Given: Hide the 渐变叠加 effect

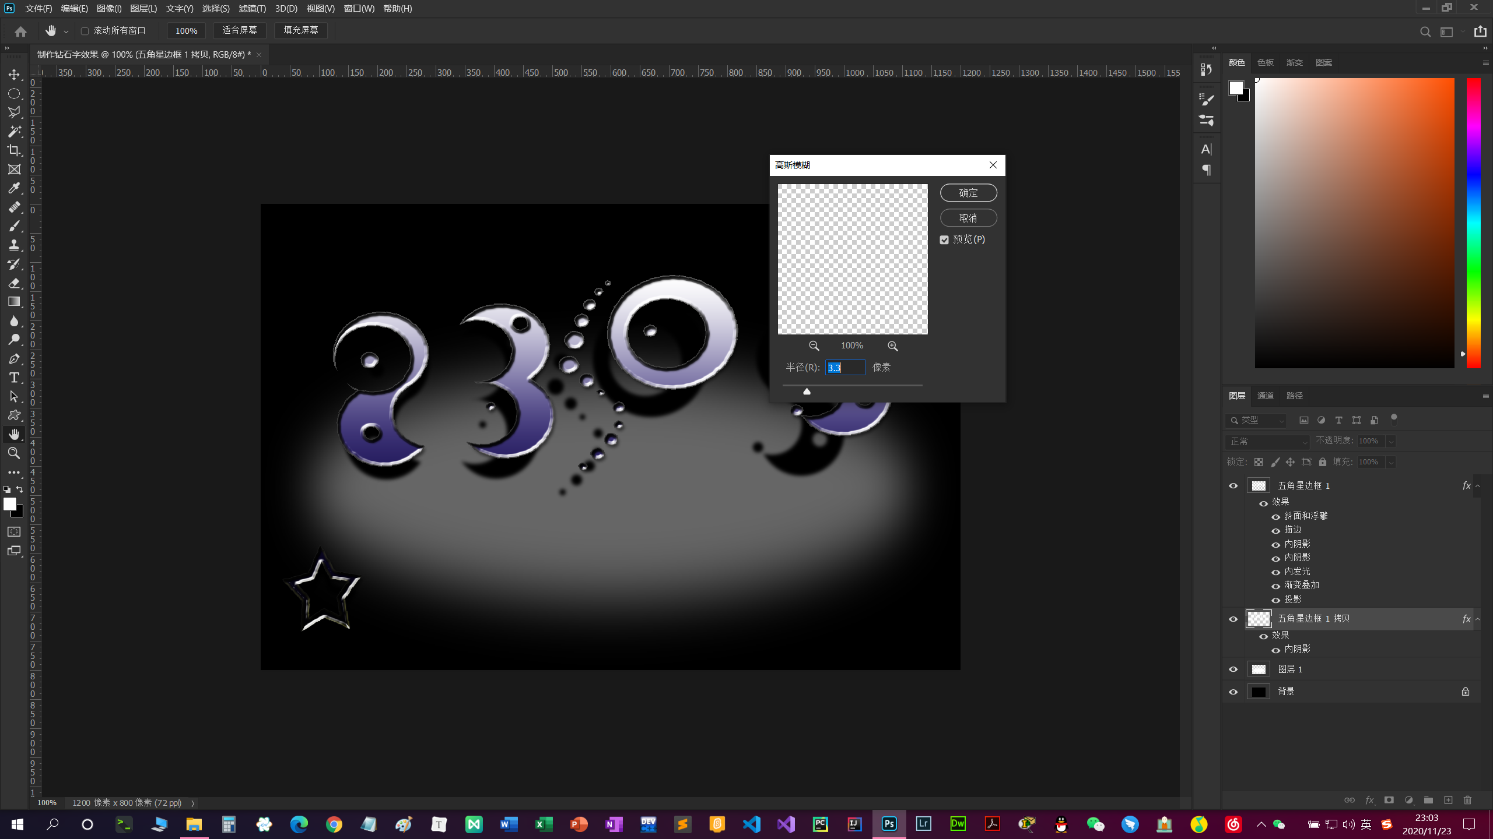Looking at the screenshot, I should coord(1276,586).
